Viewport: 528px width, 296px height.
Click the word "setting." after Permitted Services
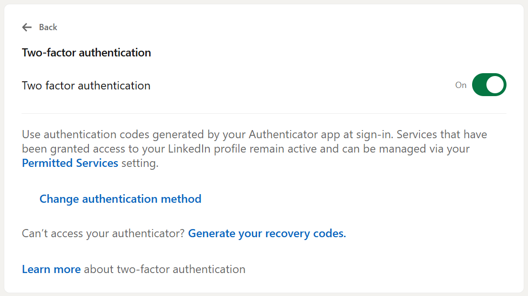tap(140, 163)
